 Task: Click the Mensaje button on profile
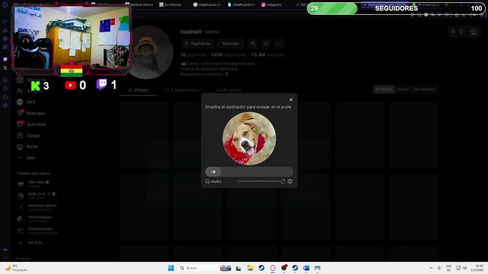[x=231, y=43]
